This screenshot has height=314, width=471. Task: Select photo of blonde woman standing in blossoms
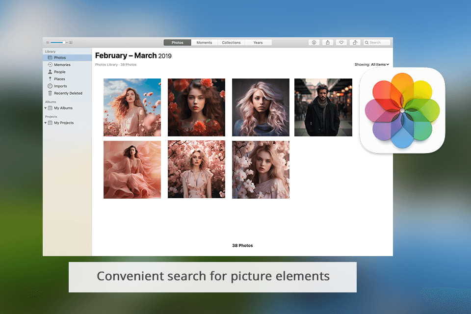196,169
